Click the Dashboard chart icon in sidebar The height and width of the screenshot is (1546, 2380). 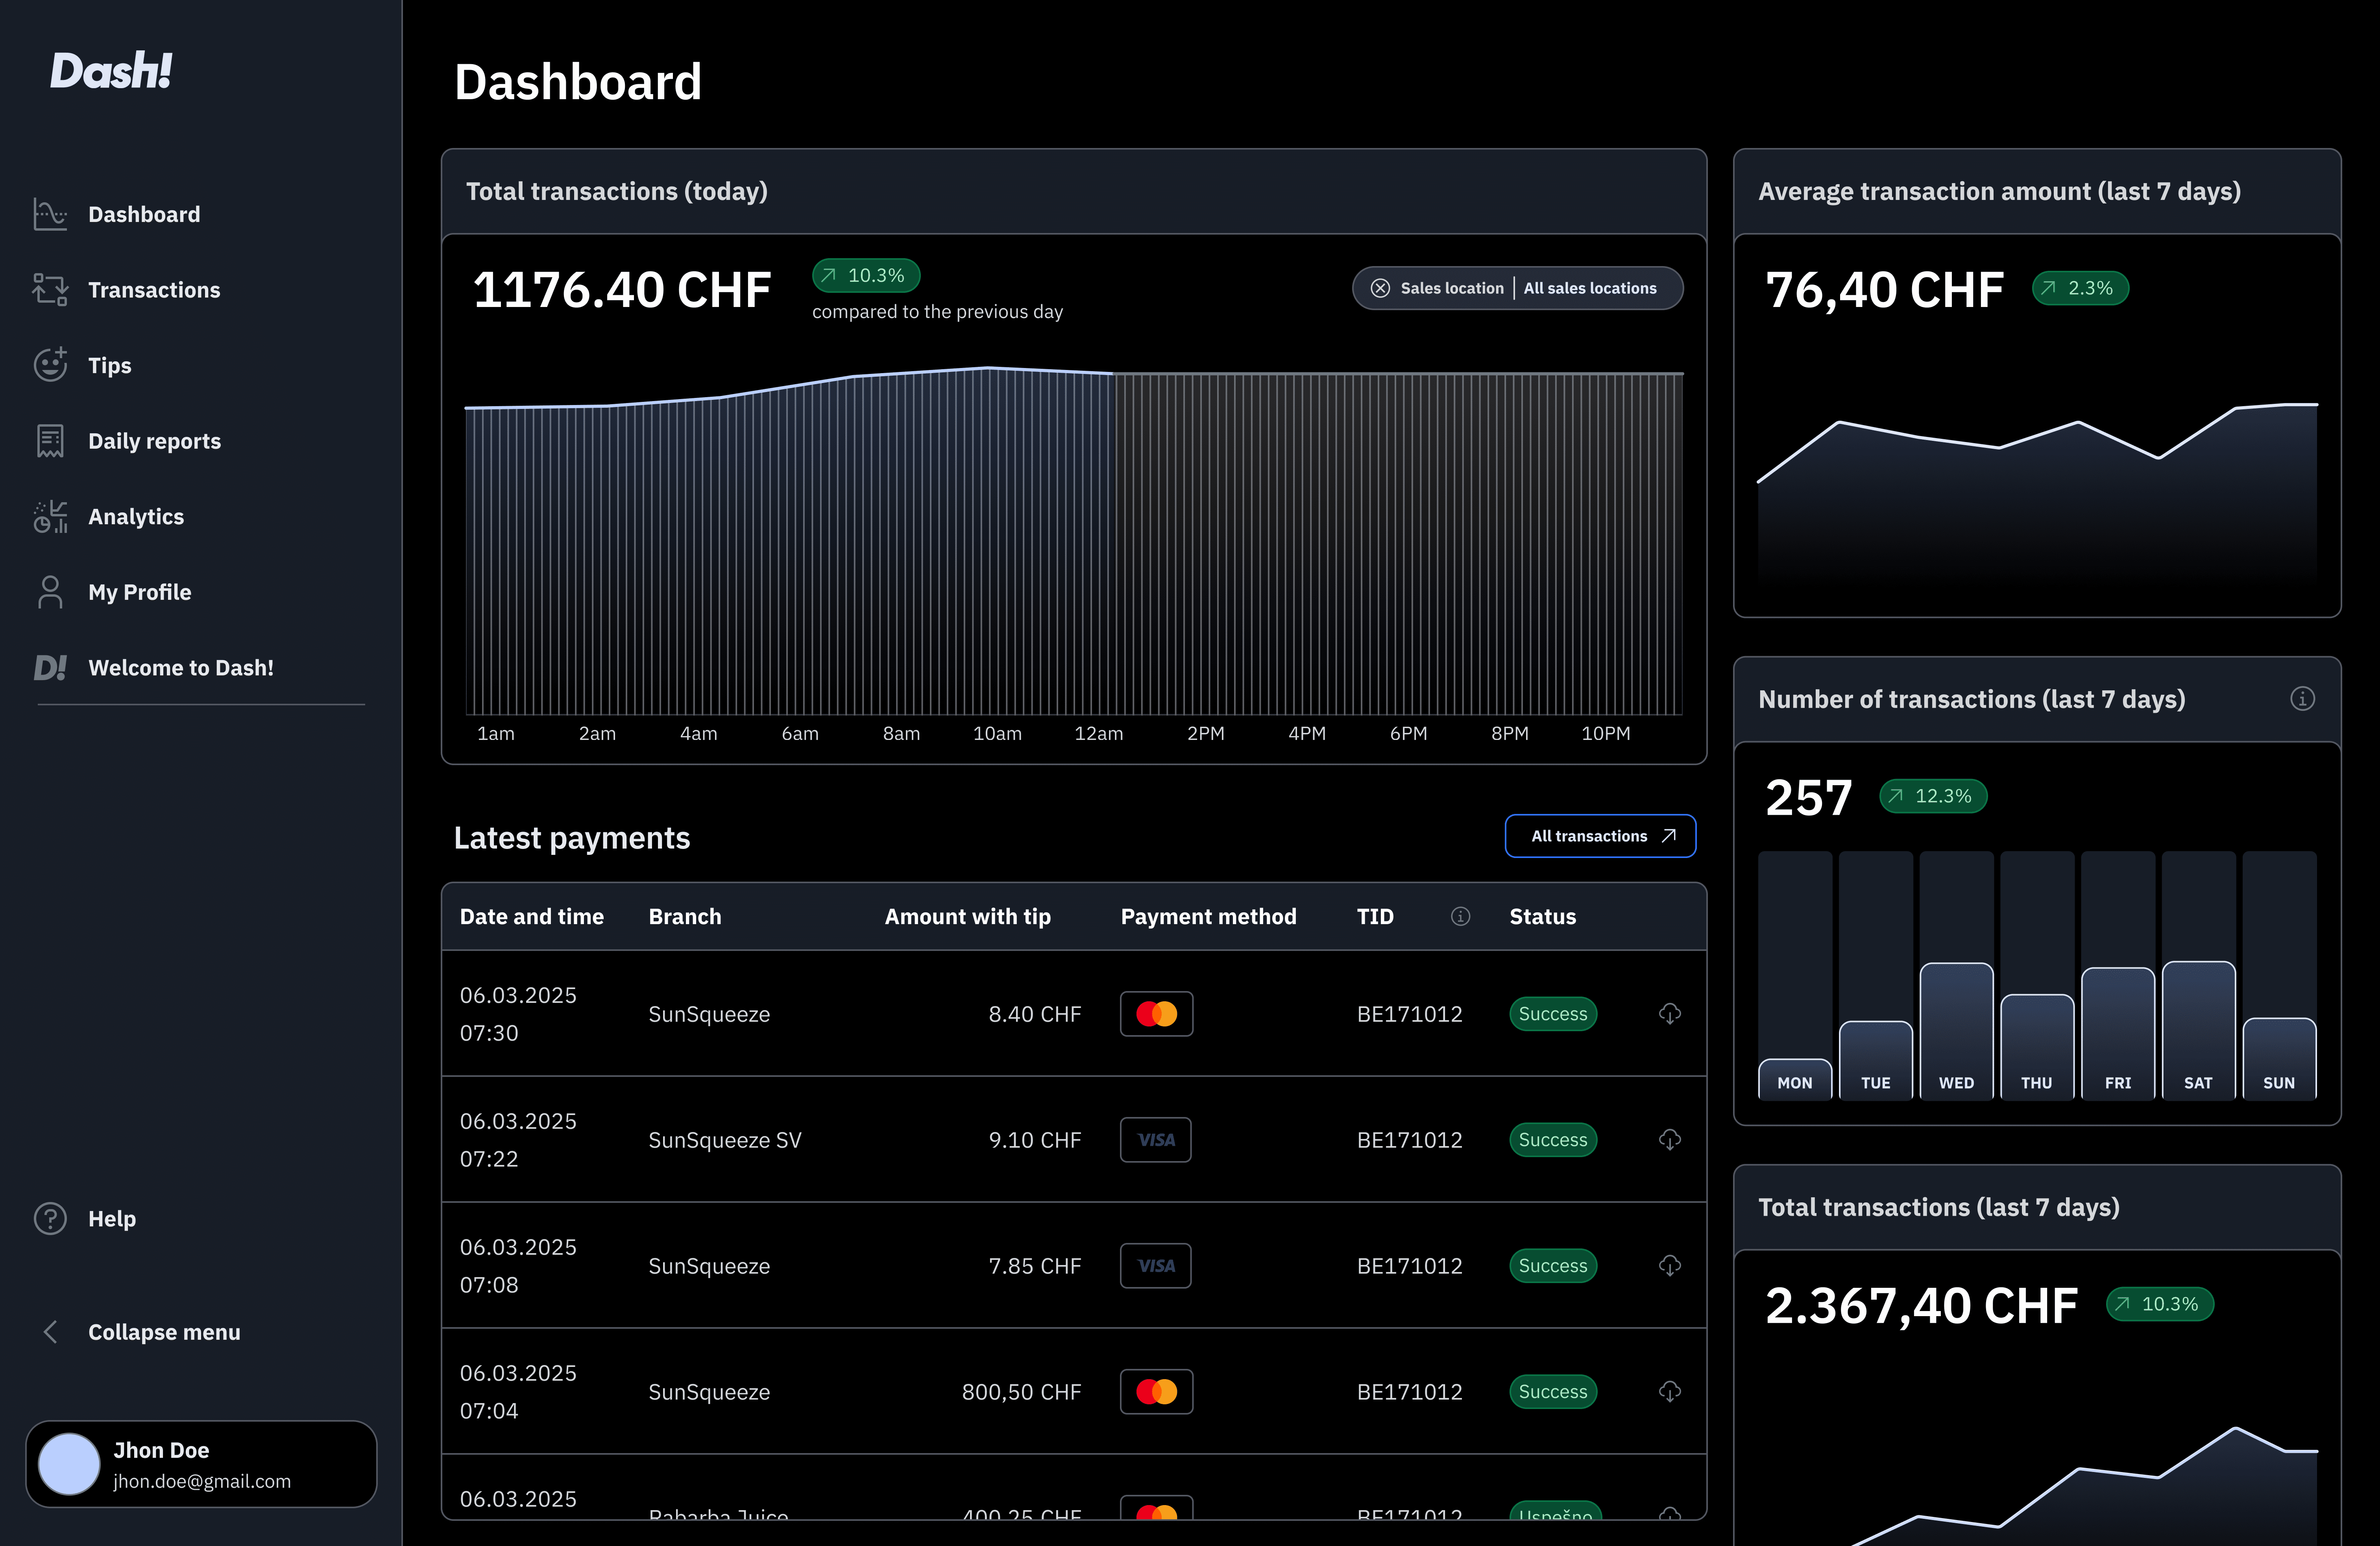pyautogui.click(x=50, y=214)
